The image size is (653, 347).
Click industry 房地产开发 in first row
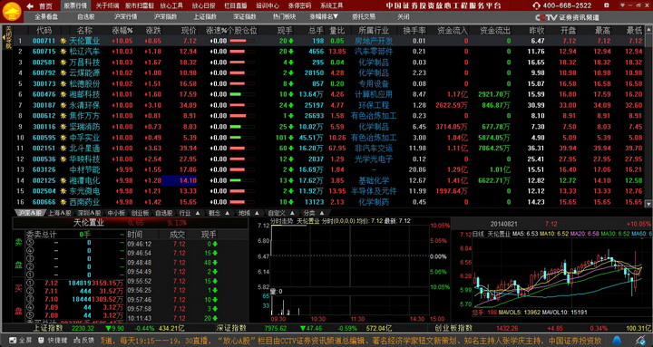tap(374, 41)
